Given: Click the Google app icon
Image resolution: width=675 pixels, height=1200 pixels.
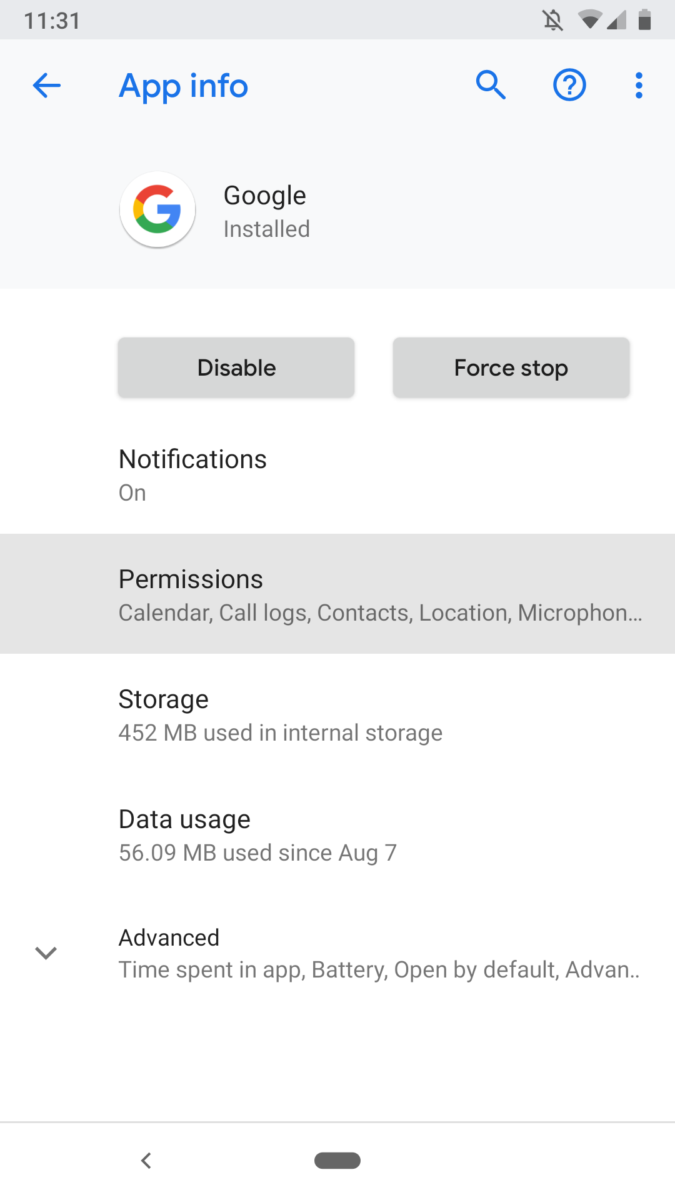Looking at the screenshot, I should (157, 210).
